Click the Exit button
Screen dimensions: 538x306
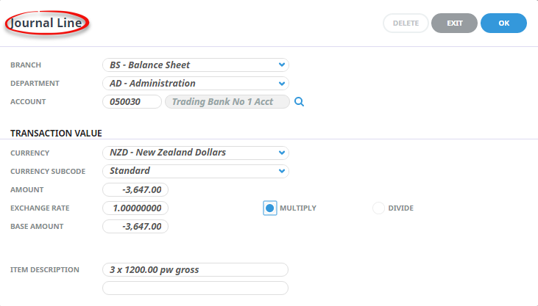pos(454,23)
